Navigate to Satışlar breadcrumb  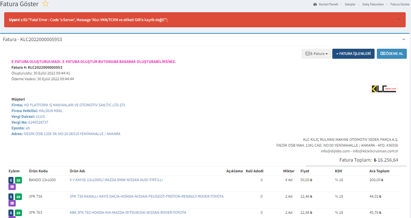coord(349,4)
